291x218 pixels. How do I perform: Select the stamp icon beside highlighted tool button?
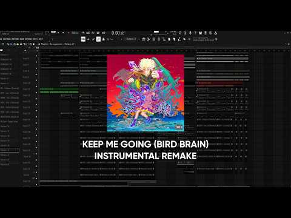(x=104, y=39)
